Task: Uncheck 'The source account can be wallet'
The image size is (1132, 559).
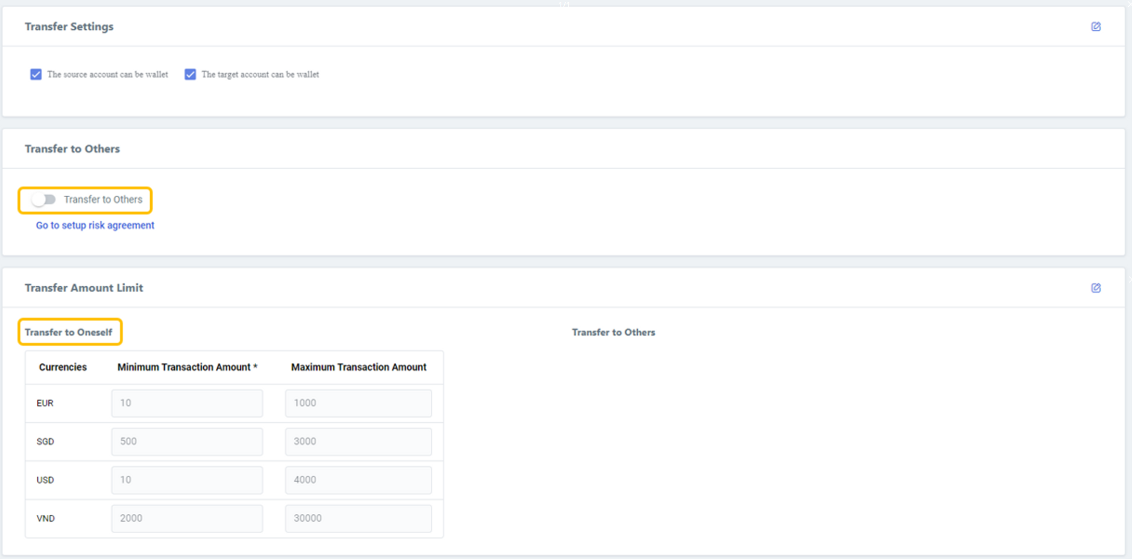Action: pos(36,74)
